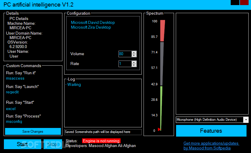Click the Stop button
Screen dimensions: 251x153
tap(53, 144)
